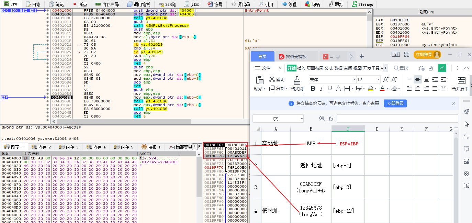
Task: Open the cell reference C9 name box dropdown
Action: (x=301, y=119)
